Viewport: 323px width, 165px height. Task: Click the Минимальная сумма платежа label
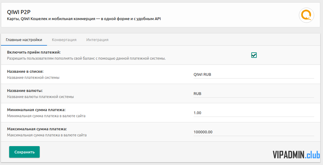[36, 110]
